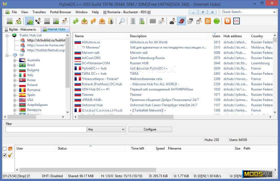Click the Configure button
The height and width of the screenshot is (181, 280).
[150, 129]
